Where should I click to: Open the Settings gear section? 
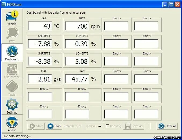coord(12,106)
